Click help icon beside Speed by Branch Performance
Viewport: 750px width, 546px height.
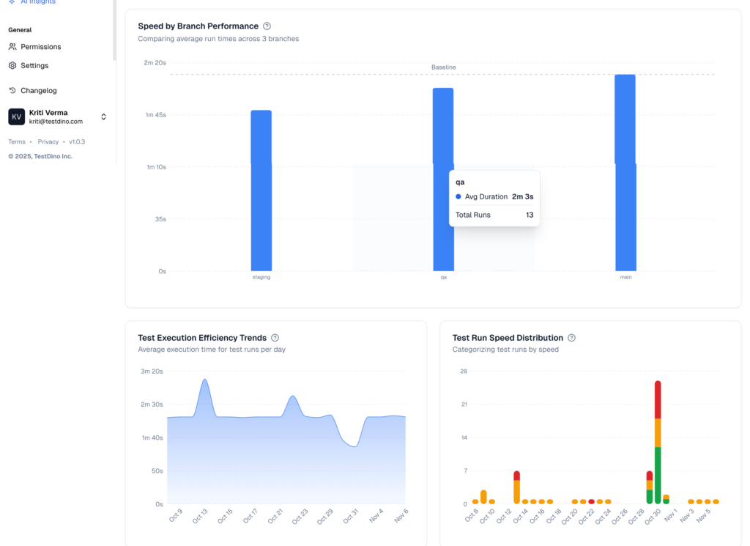[267, 26]
